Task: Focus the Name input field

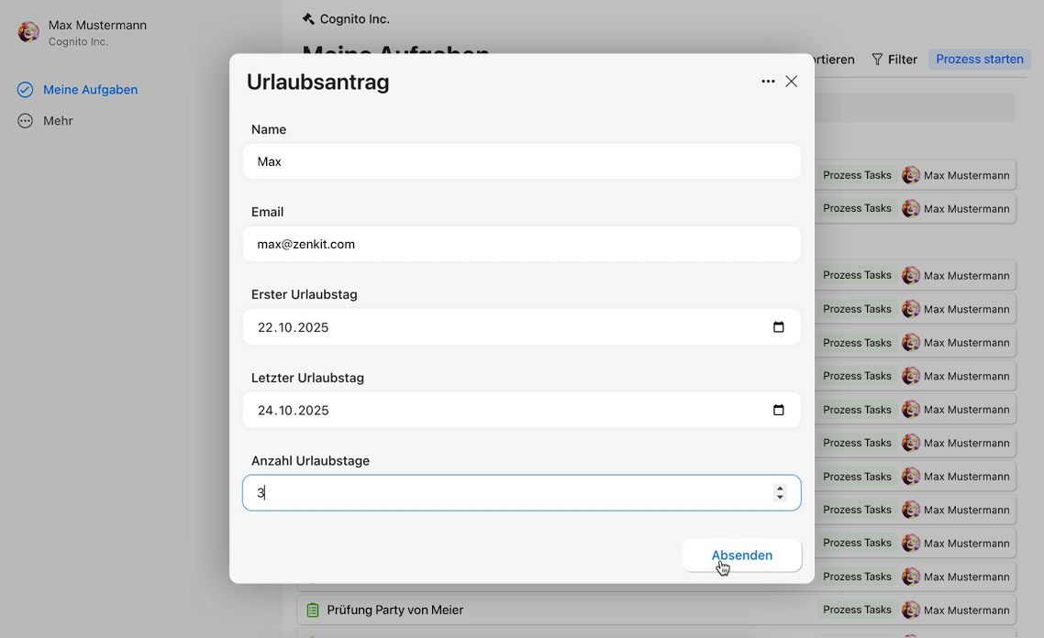Action: click(521, 161)
